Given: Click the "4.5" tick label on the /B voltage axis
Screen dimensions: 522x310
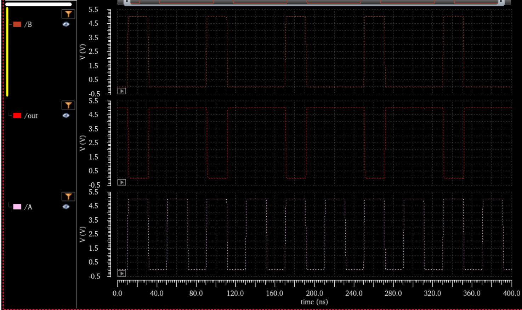Looking at the screenshot, I should (x=93, y=24).
